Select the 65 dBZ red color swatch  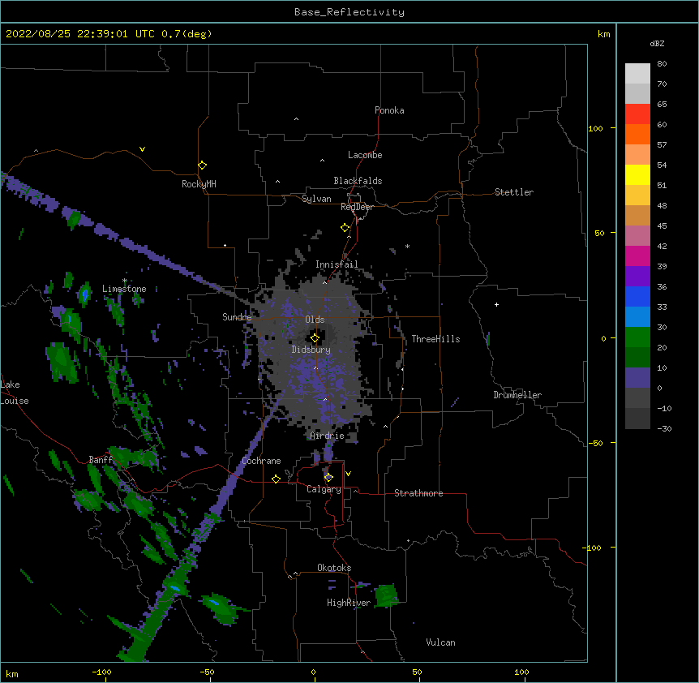coord(637,114)
